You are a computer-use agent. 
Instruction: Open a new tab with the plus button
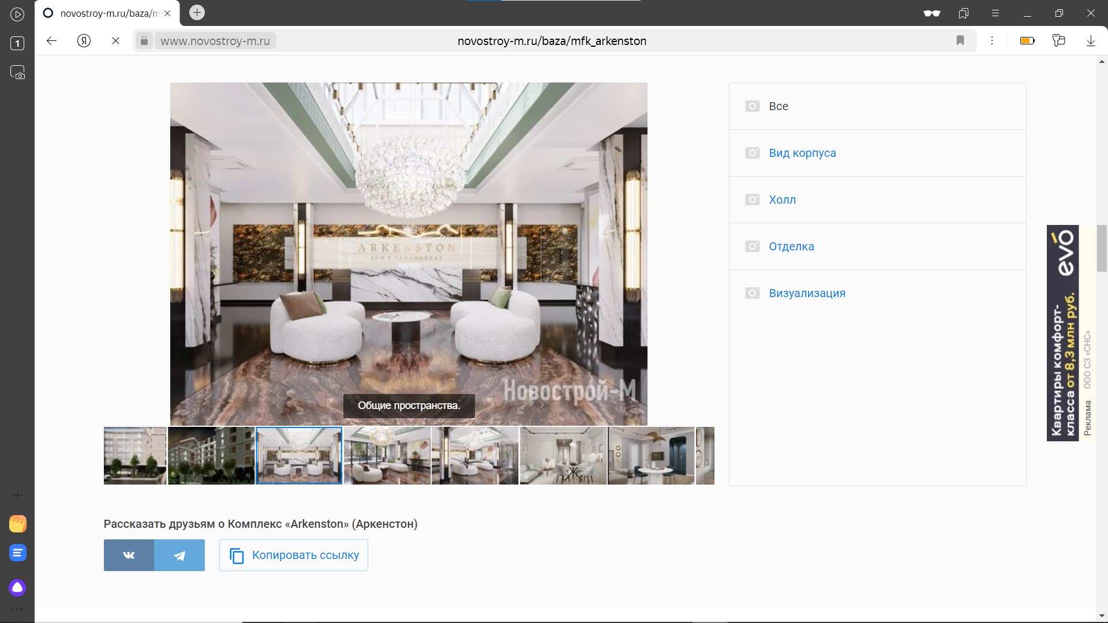coord(197,13)
